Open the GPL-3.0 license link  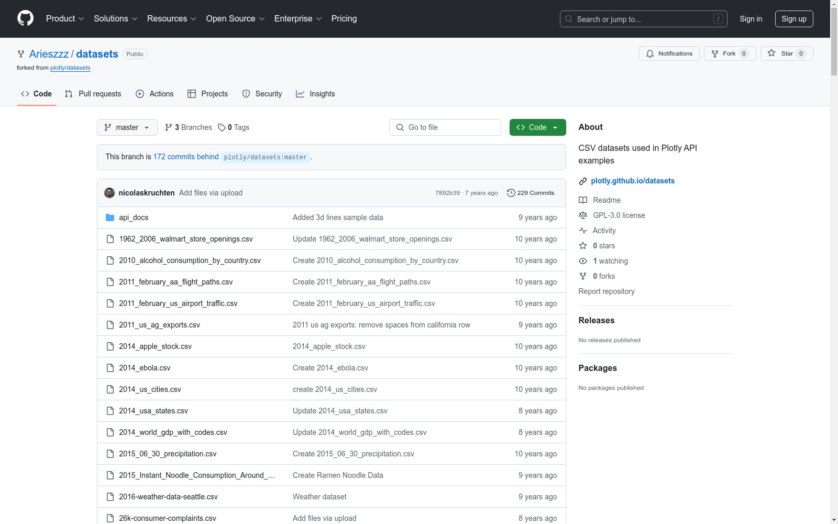[x=619, y=215]
